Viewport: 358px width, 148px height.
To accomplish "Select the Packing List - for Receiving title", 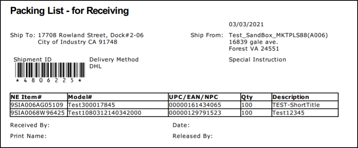I will pos(69,11).
